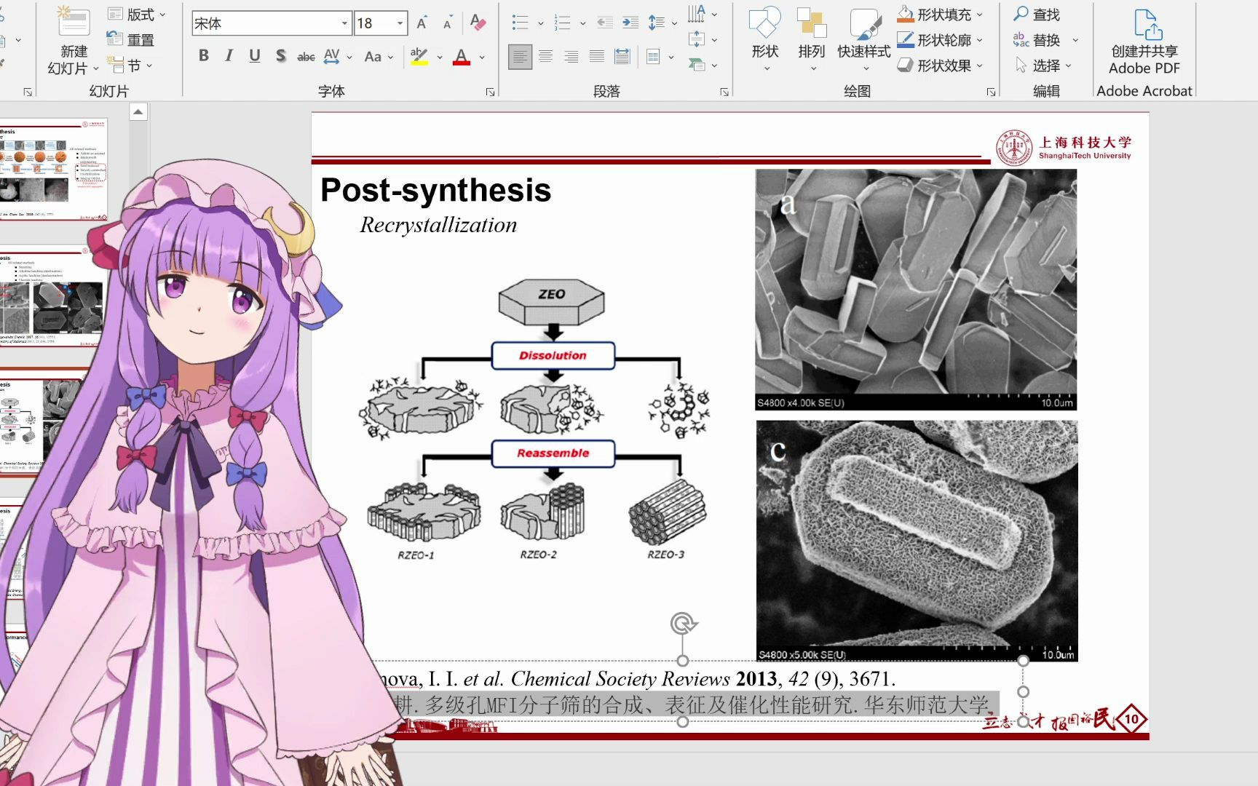1258x786 pixels.
Task: Click Replace (替换) button
Action: pos(1037,40)
